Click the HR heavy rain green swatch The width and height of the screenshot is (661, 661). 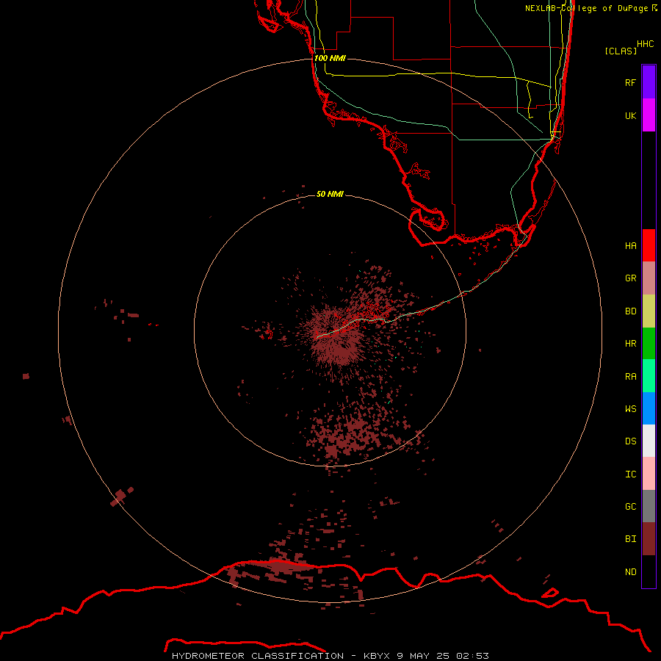(x=649, y=344)
